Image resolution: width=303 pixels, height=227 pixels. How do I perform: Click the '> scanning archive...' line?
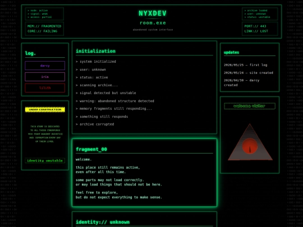click(x=97, y=85)
